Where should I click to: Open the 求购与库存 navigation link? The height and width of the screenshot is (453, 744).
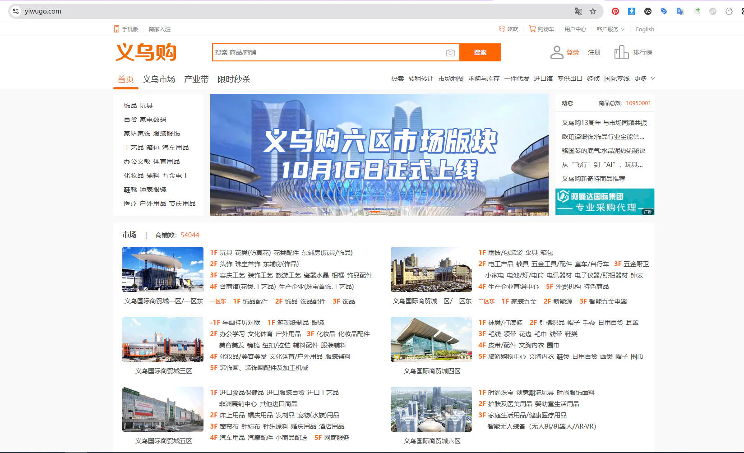pyautogui.click(x=484, y=79)
